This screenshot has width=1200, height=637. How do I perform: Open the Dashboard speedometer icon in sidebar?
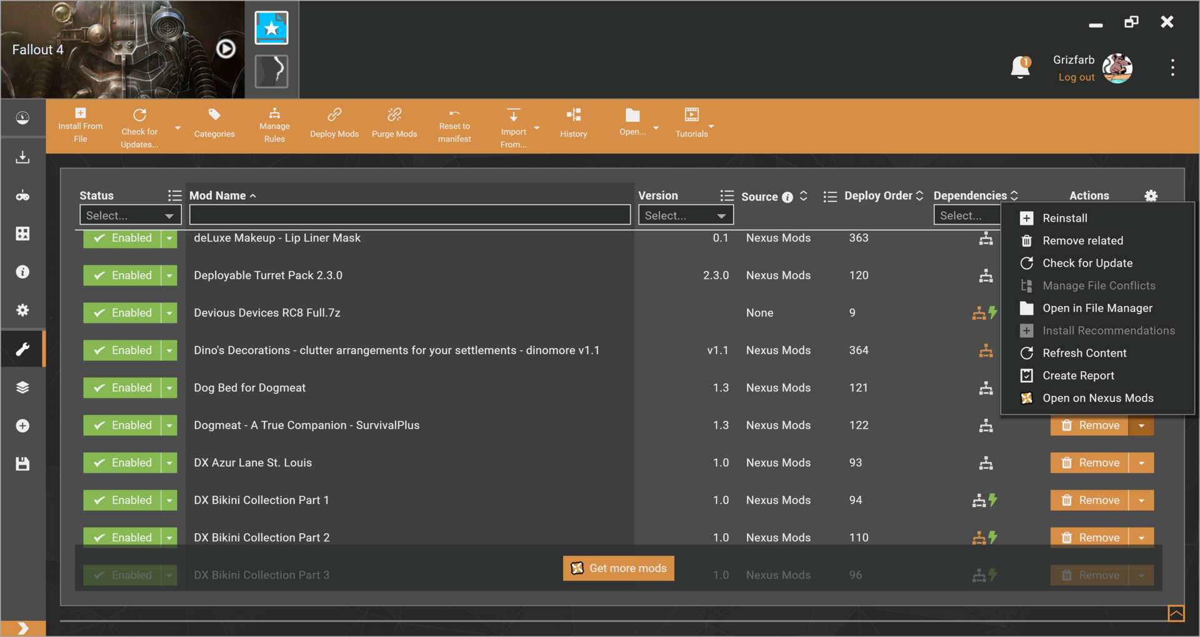point(22,118)
